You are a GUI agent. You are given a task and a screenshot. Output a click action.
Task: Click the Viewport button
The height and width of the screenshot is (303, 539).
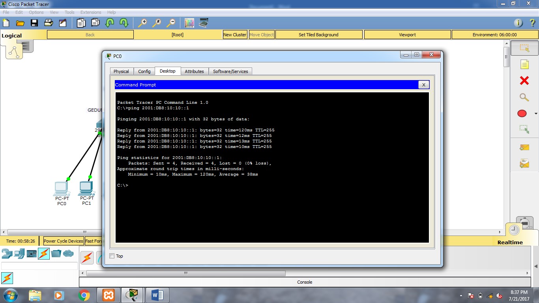click(407, 35)
